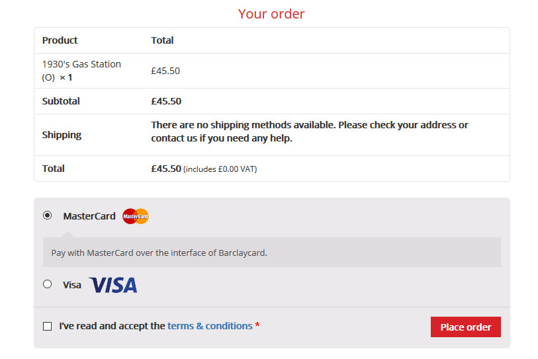
Task: Click the Subtotal amount £45.50
Action: pyautogui.click(x=166, y=101)
